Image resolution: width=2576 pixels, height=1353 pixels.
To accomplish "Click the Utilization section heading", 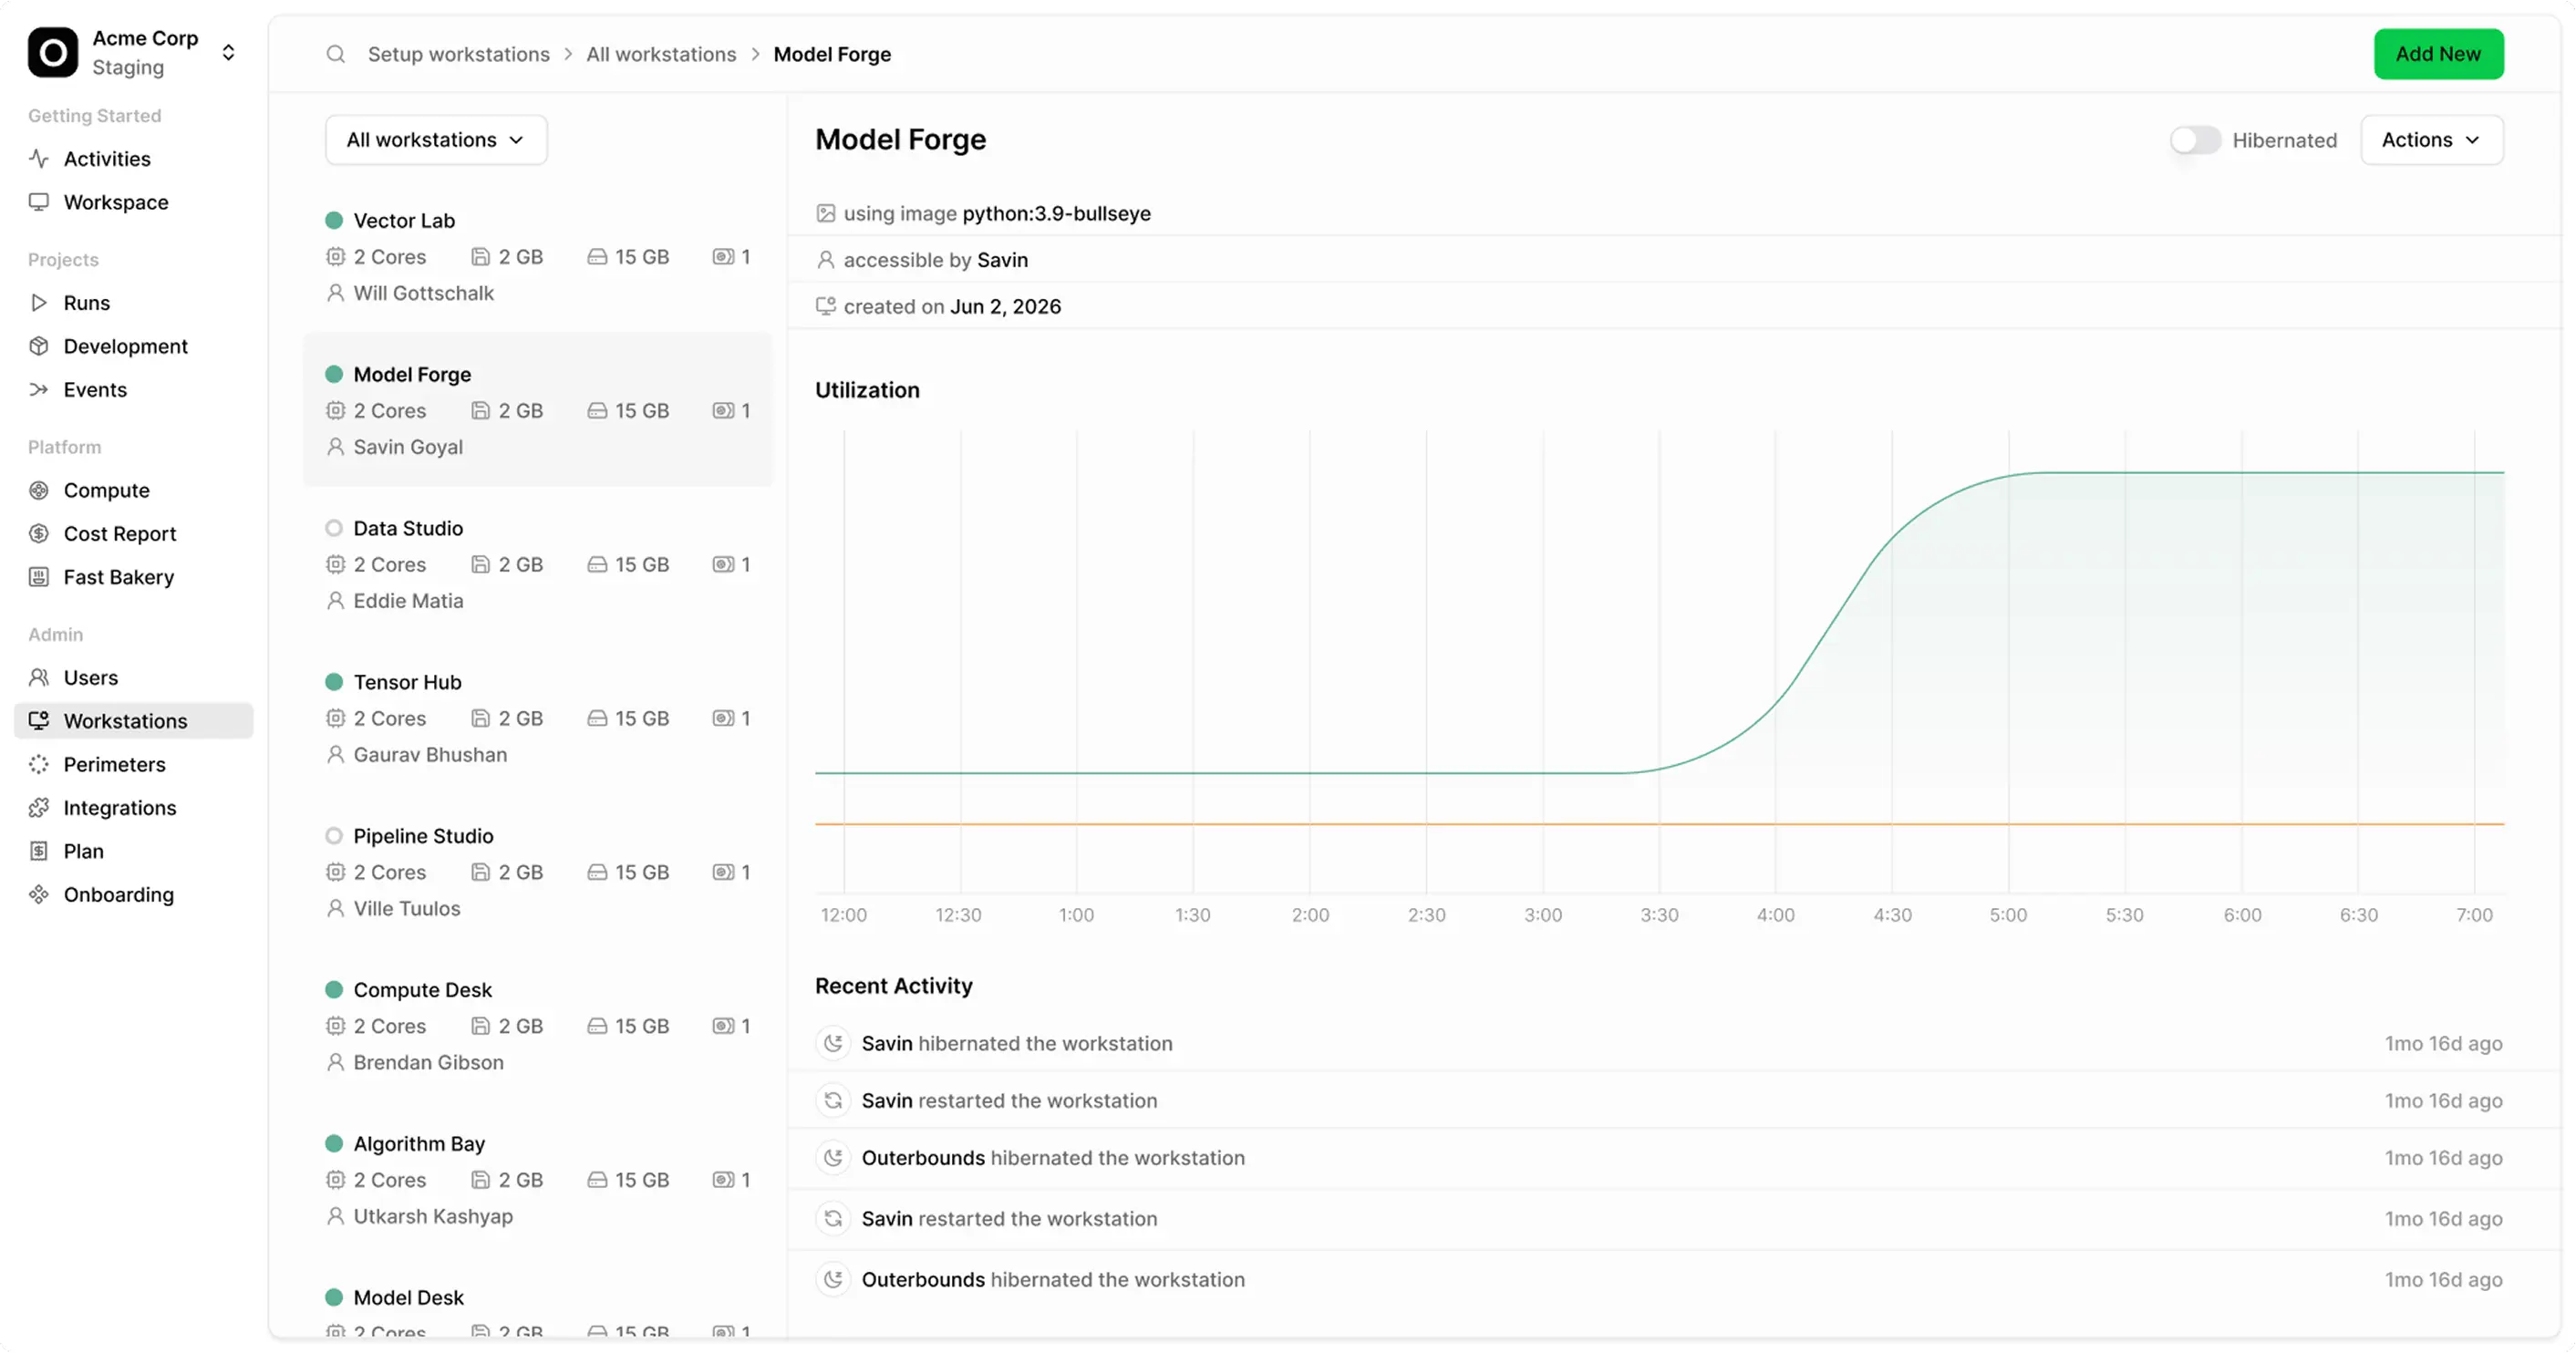I will [x=867, y=390].
